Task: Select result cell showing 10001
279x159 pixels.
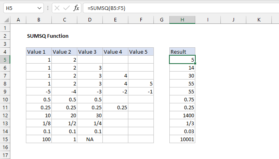Action: [182, 139]
